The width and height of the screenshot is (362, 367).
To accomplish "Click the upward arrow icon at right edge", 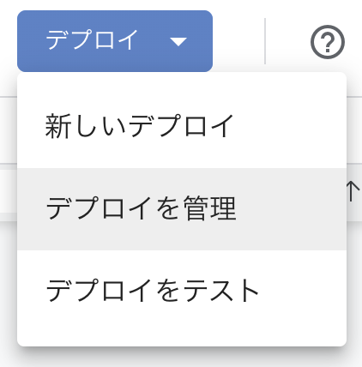I will click(353, 191).
